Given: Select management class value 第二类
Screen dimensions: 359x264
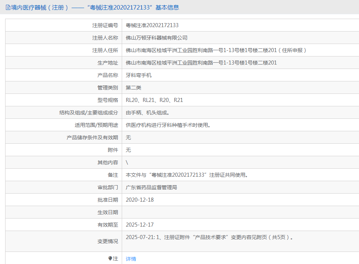Looking at the screenshot, I should point(133,88).
